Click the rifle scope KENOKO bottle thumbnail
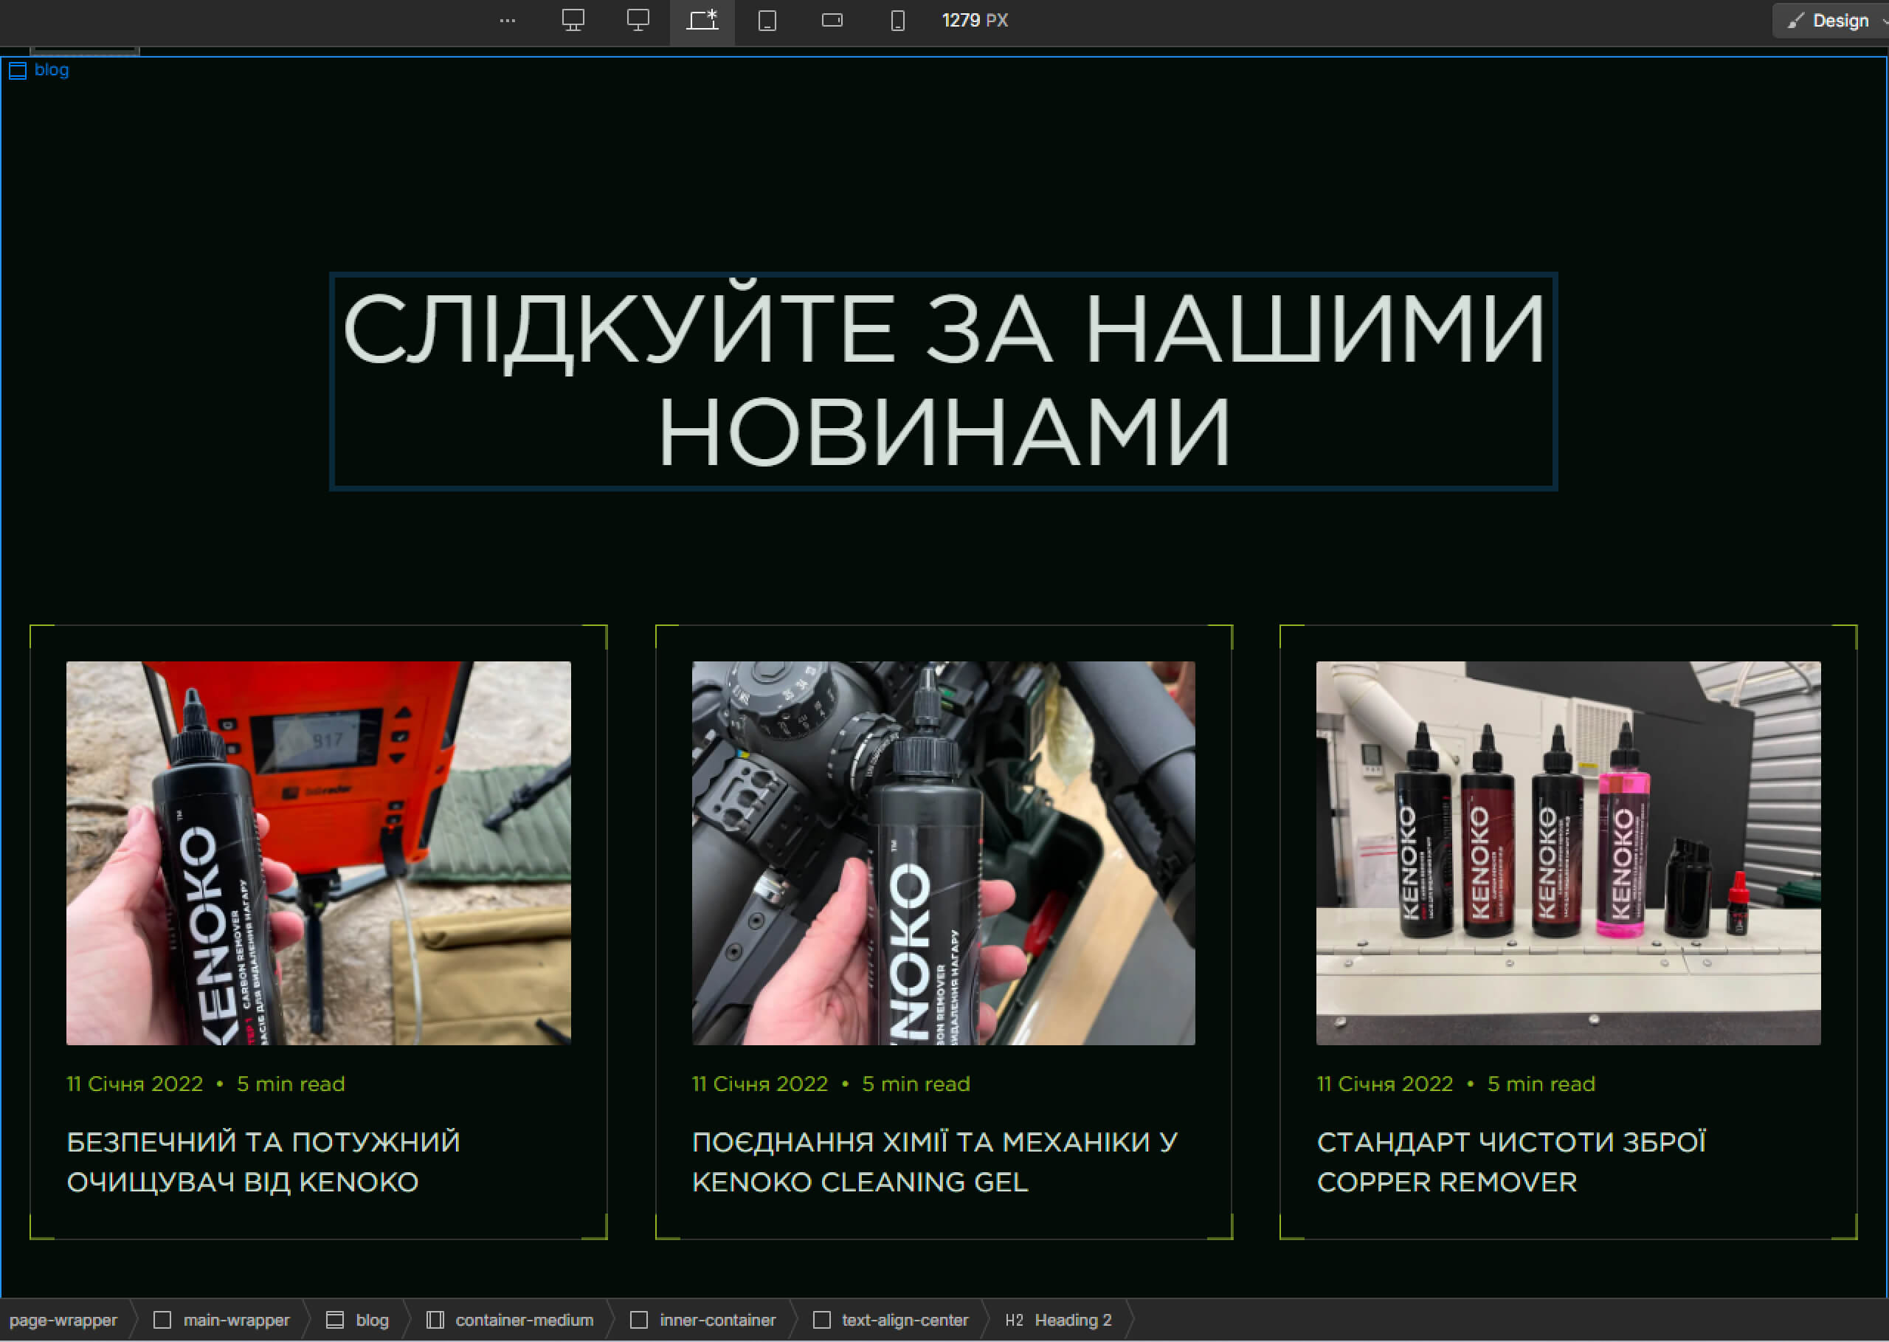This screenshot has width=1889, height=1342. (x=943, y=853)
